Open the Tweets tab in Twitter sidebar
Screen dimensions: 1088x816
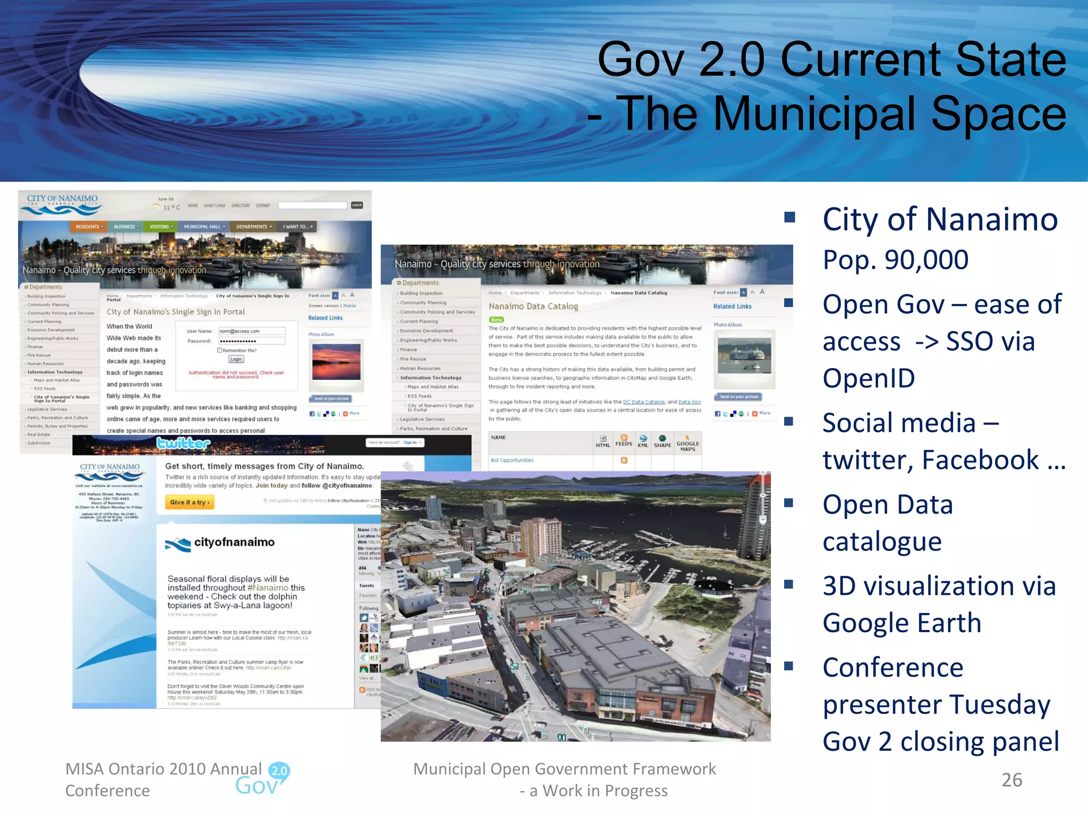pyautogui.click(x=367, y=585)
